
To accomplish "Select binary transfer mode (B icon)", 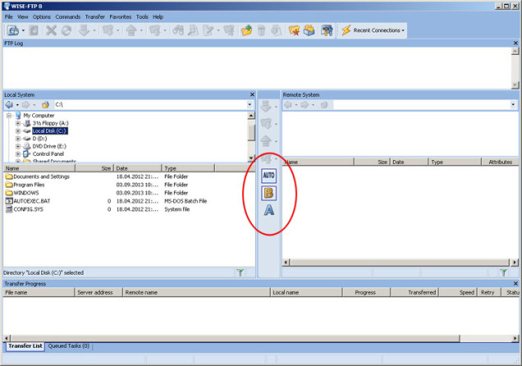I will point(268,193).
